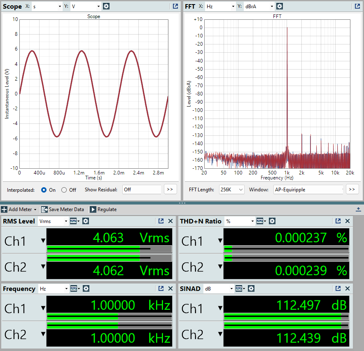Viewport: 364px width, 351px height.
Task: Click Save Meter Data
Action: coord(63,209)
